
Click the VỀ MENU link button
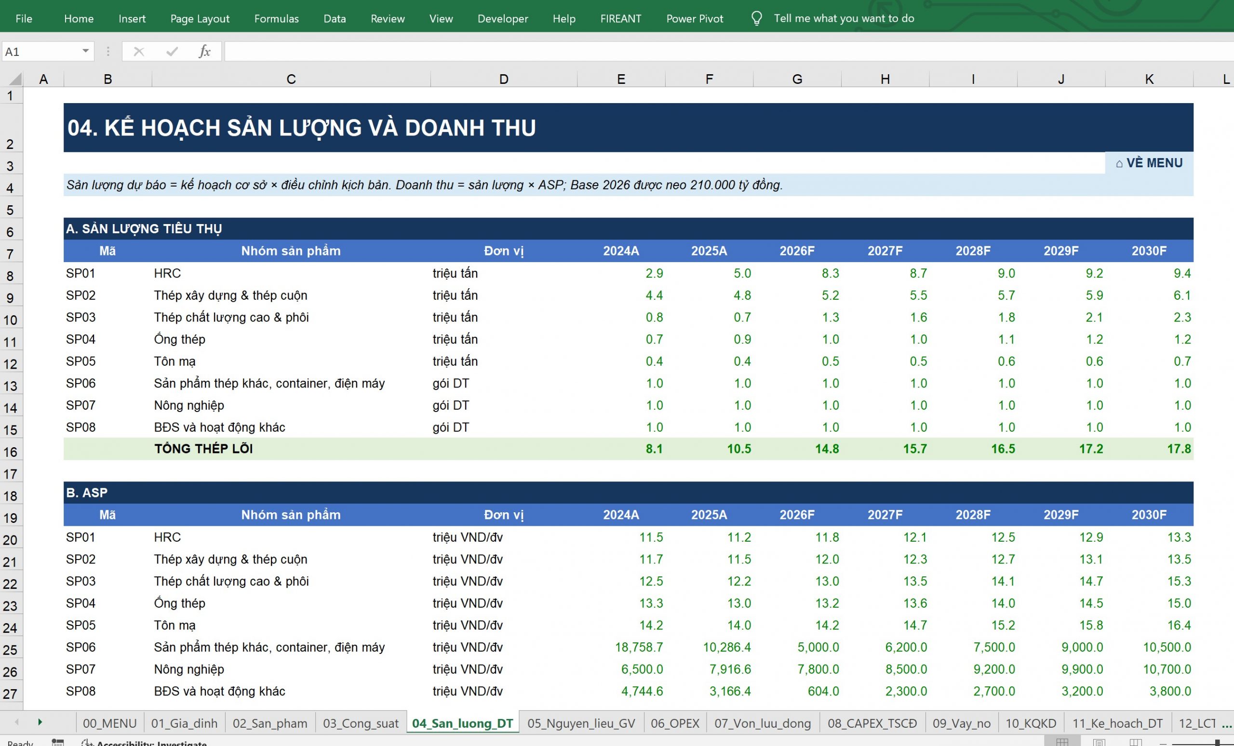[1149, 163]
